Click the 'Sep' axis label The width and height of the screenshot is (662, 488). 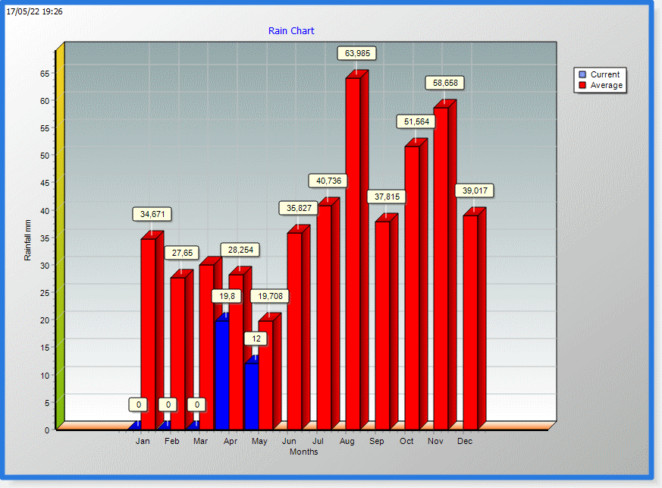[377, 442]
